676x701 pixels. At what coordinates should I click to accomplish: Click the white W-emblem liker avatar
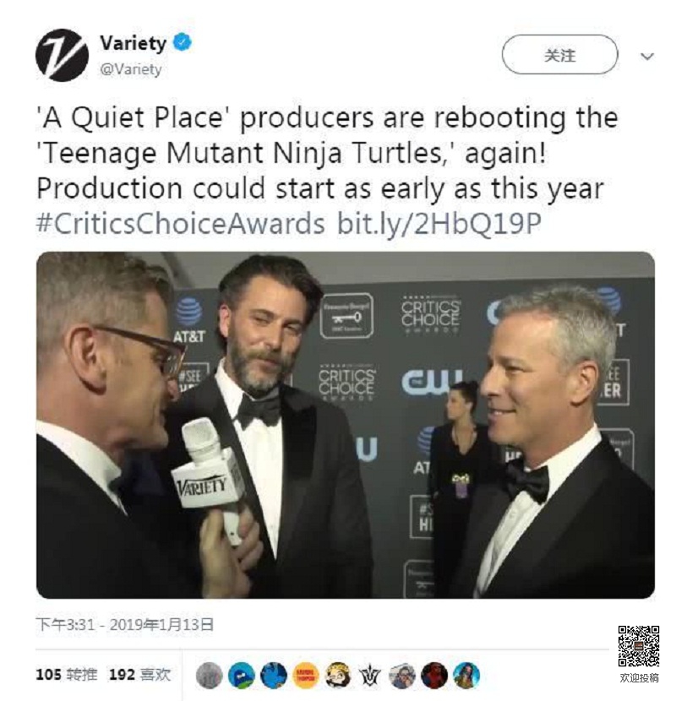[370, 675]
